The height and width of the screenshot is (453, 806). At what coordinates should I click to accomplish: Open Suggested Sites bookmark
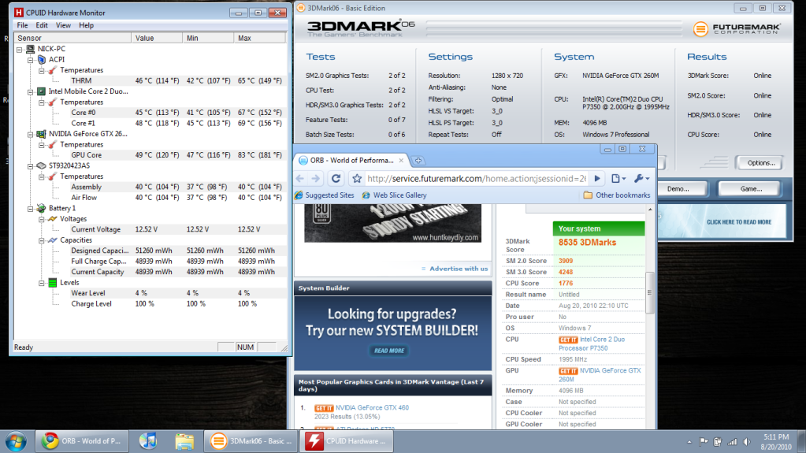[x=325, y=195]
